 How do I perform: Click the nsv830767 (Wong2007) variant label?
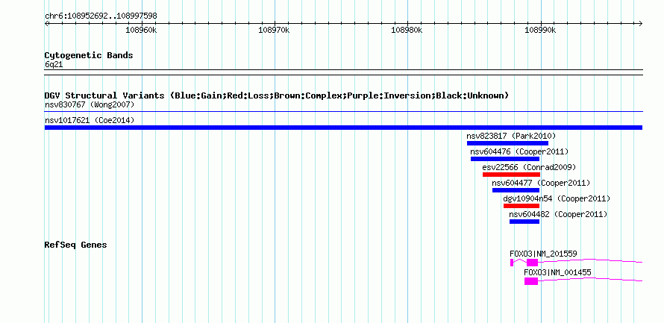[x=90, y=104]
